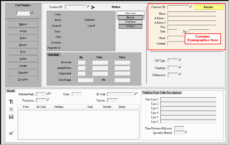The height and width of the screenshot is (145, 229).
Task: Click the Location ID magnifier lookup icon
Action: (x=88, y=6)
